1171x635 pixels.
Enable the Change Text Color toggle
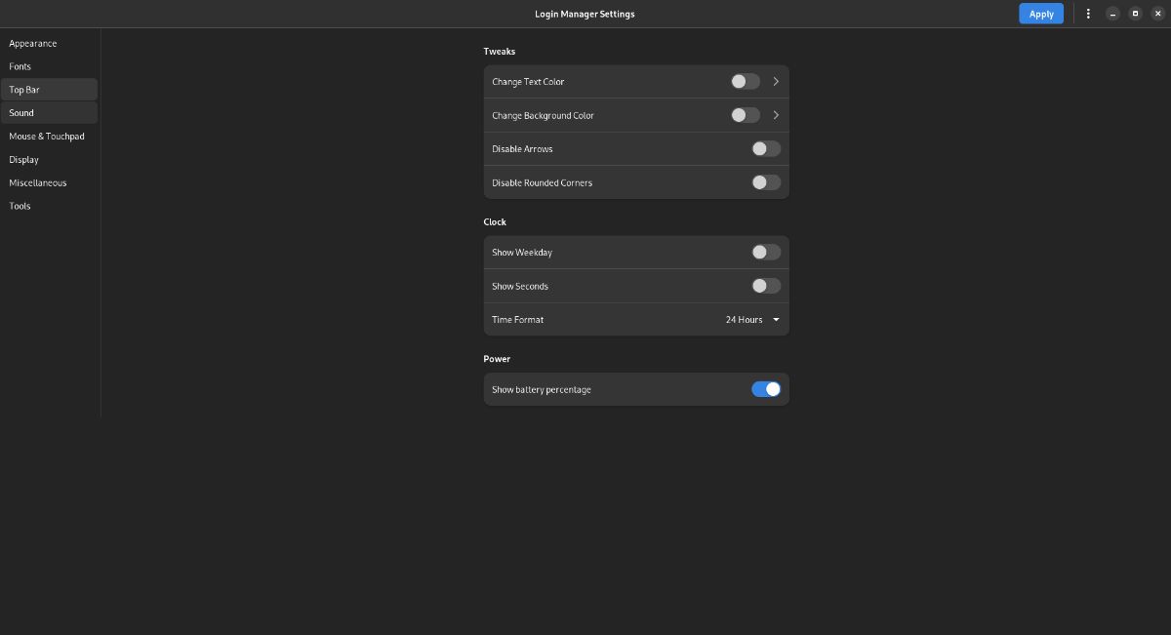click(745, 81)
